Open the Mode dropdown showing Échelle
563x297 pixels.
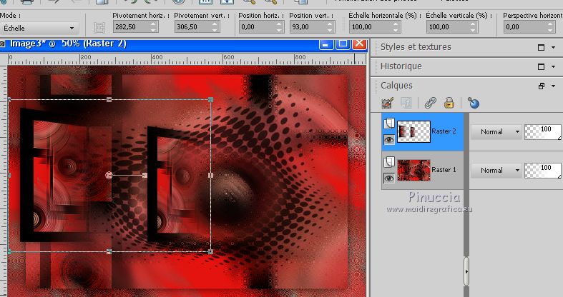(x=39, y=28)
